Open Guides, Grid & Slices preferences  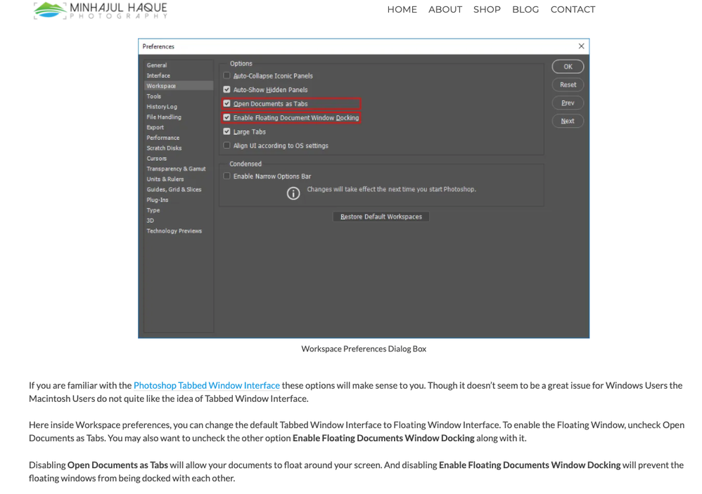click(x=174, y=190)
